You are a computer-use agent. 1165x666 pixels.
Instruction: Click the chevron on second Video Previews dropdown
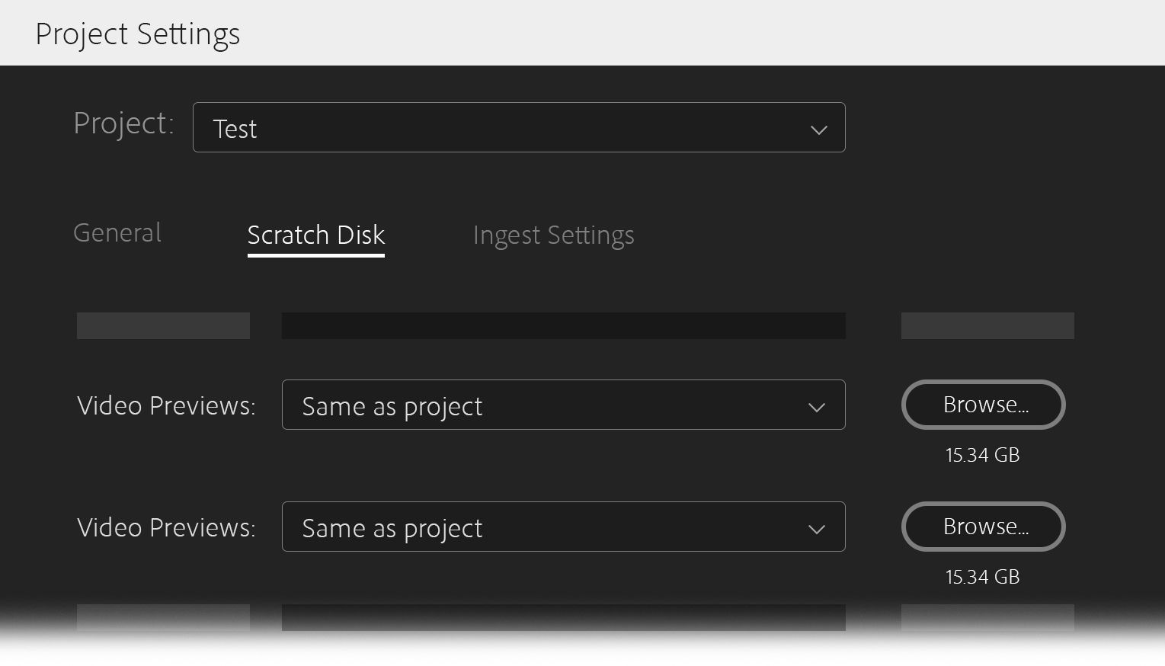816,529
